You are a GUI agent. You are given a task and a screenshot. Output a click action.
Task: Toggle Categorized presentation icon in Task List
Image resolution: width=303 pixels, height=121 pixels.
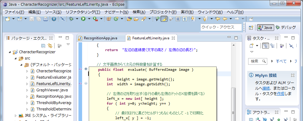pyautogui.click(x=265, y=46)
